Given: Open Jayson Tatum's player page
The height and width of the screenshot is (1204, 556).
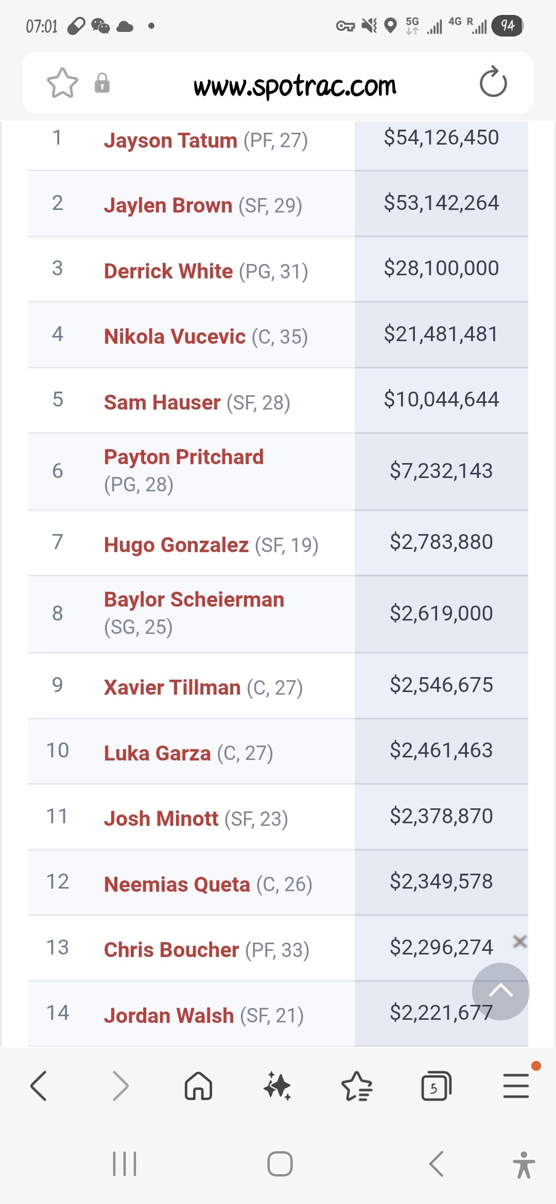Looking at the screenshot, I should pos(170,140).
